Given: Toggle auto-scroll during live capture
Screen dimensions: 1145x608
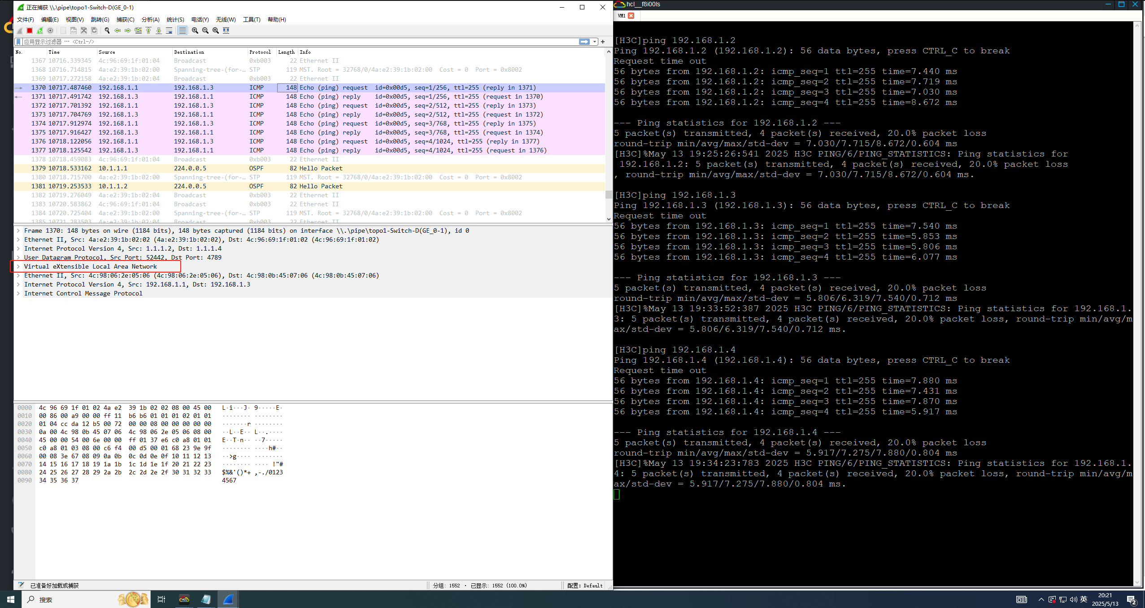Looking at the screenshot, I should coord(169,30).
